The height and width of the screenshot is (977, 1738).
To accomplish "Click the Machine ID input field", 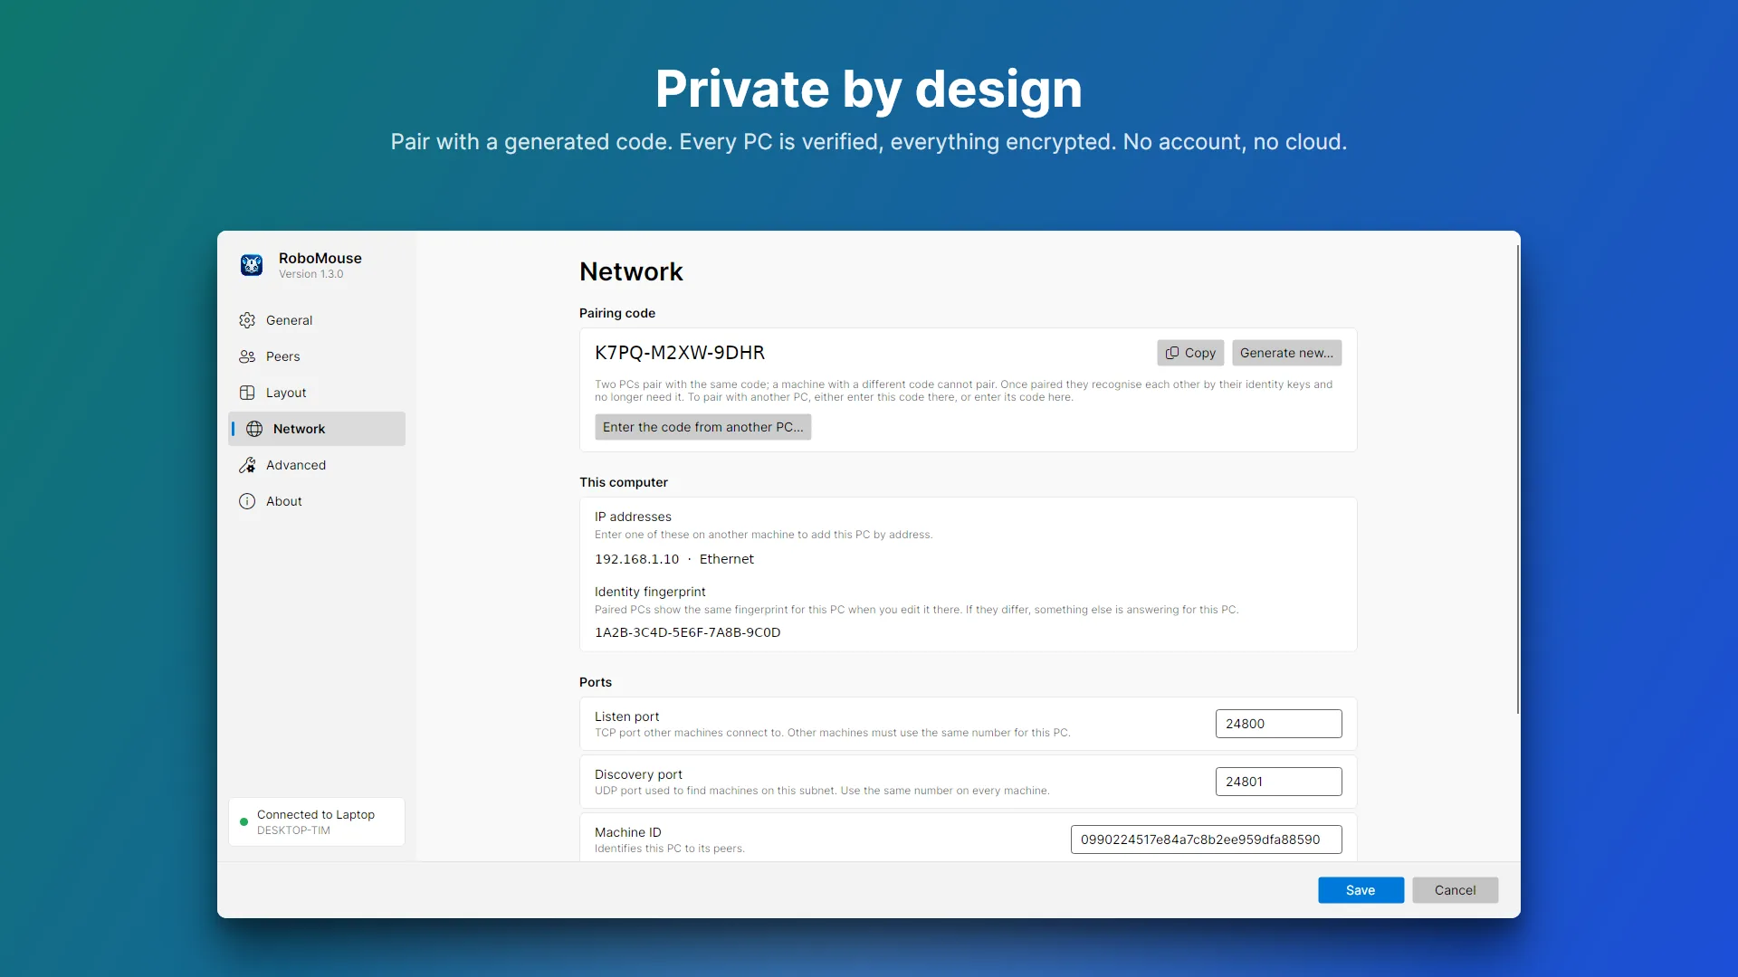I will [1206, 839].
